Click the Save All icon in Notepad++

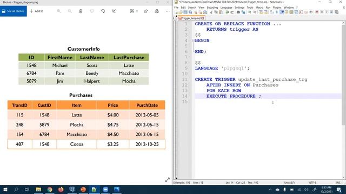190,12
